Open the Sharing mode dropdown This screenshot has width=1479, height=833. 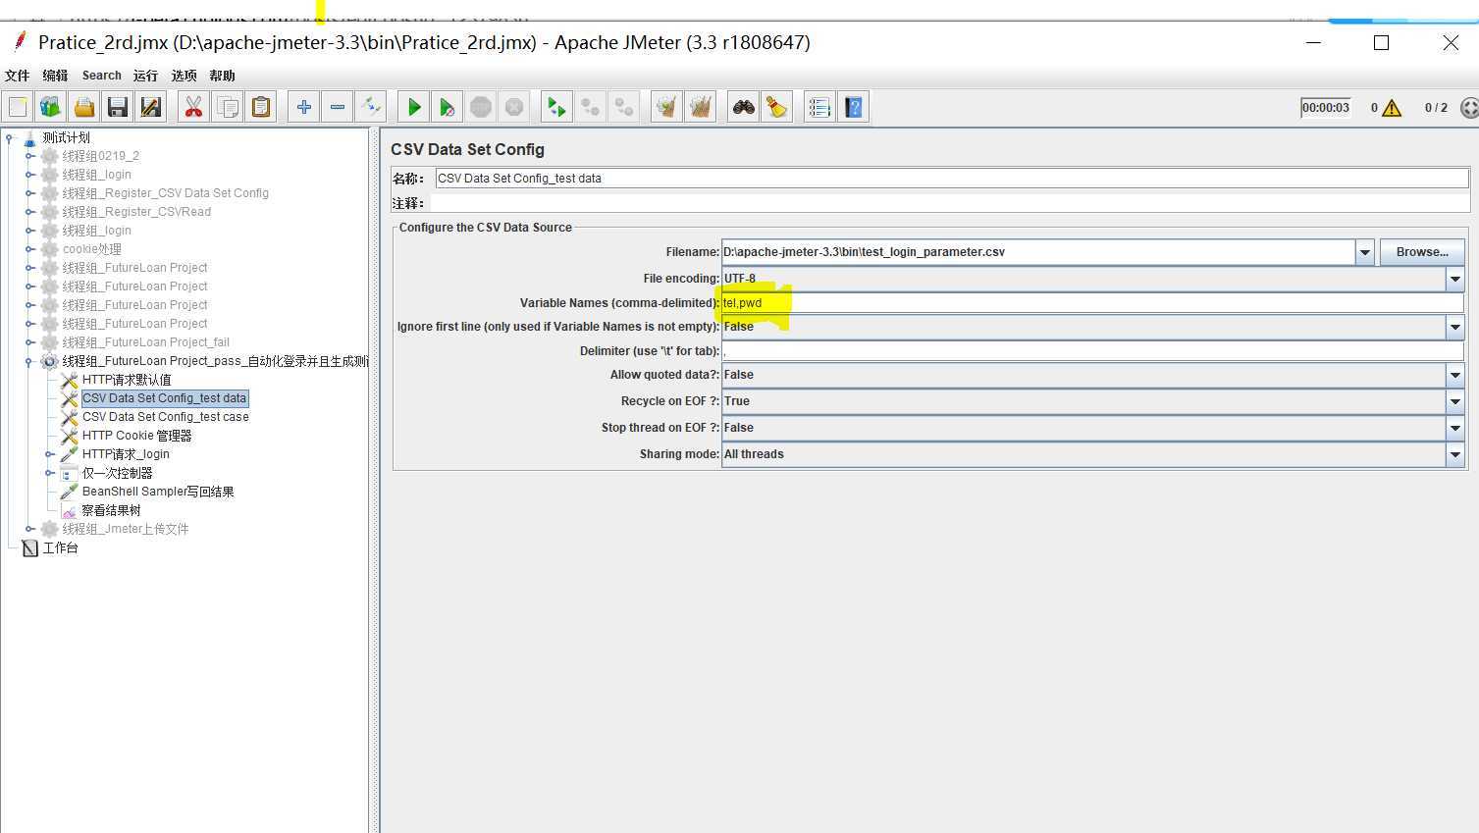tap(1454, 454)
